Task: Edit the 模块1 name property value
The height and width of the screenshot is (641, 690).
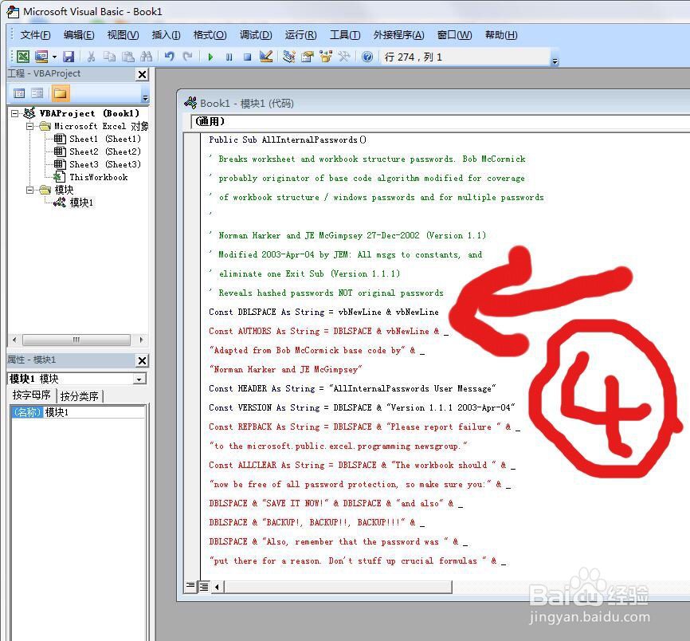Action: click(94, 412)
